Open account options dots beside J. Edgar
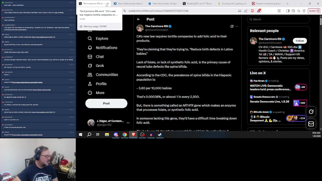Screen dimensions: 322x181 click(128, 123)
